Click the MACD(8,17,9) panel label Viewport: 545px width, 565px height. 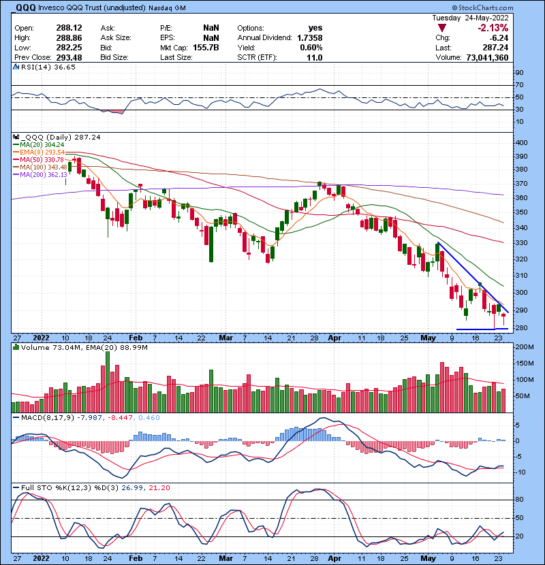click(48, 418)
